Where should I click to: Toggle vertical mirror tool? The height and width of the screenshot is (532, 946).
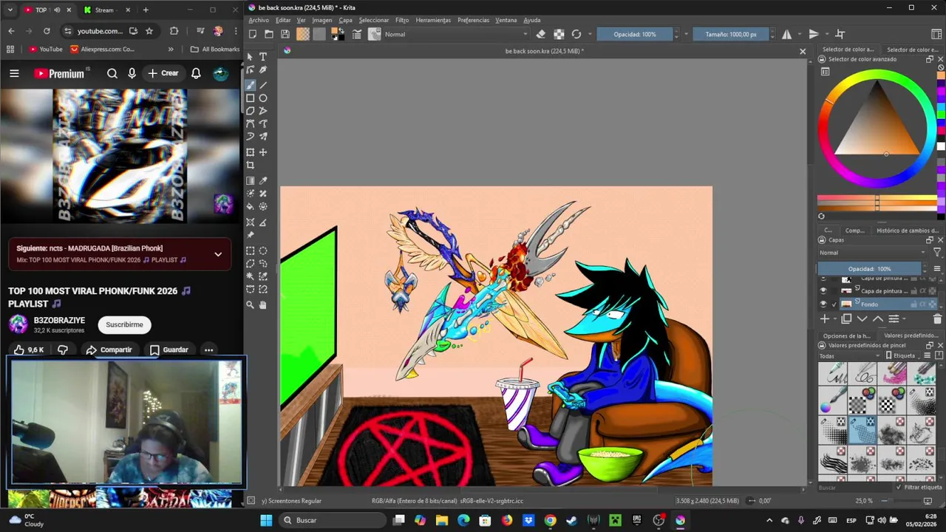pyautogui.click(x=813, y=34)
